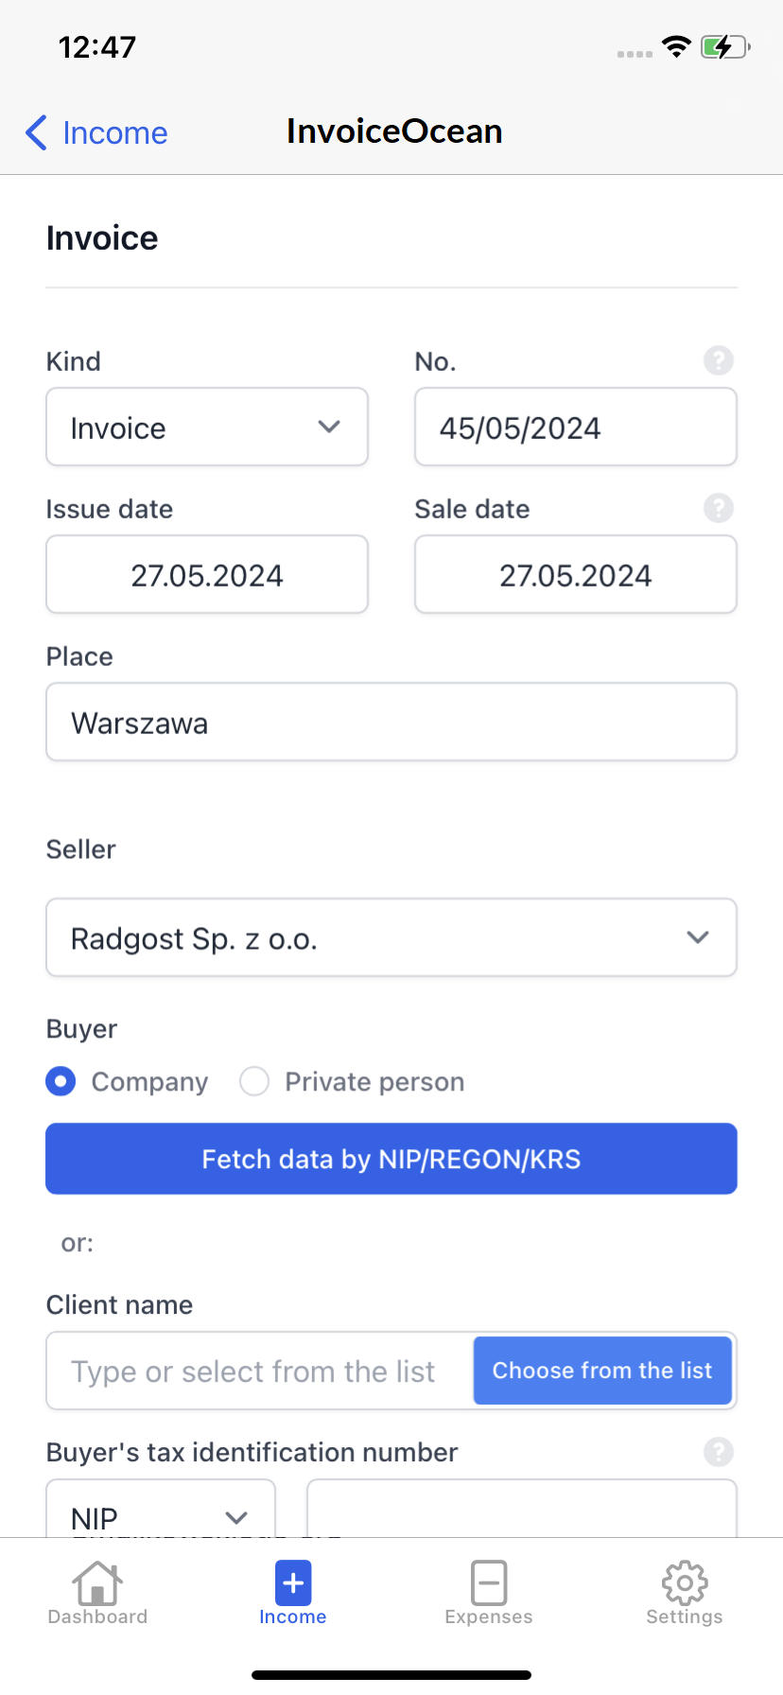Tap the help icon next to No. field

(718, 360)
